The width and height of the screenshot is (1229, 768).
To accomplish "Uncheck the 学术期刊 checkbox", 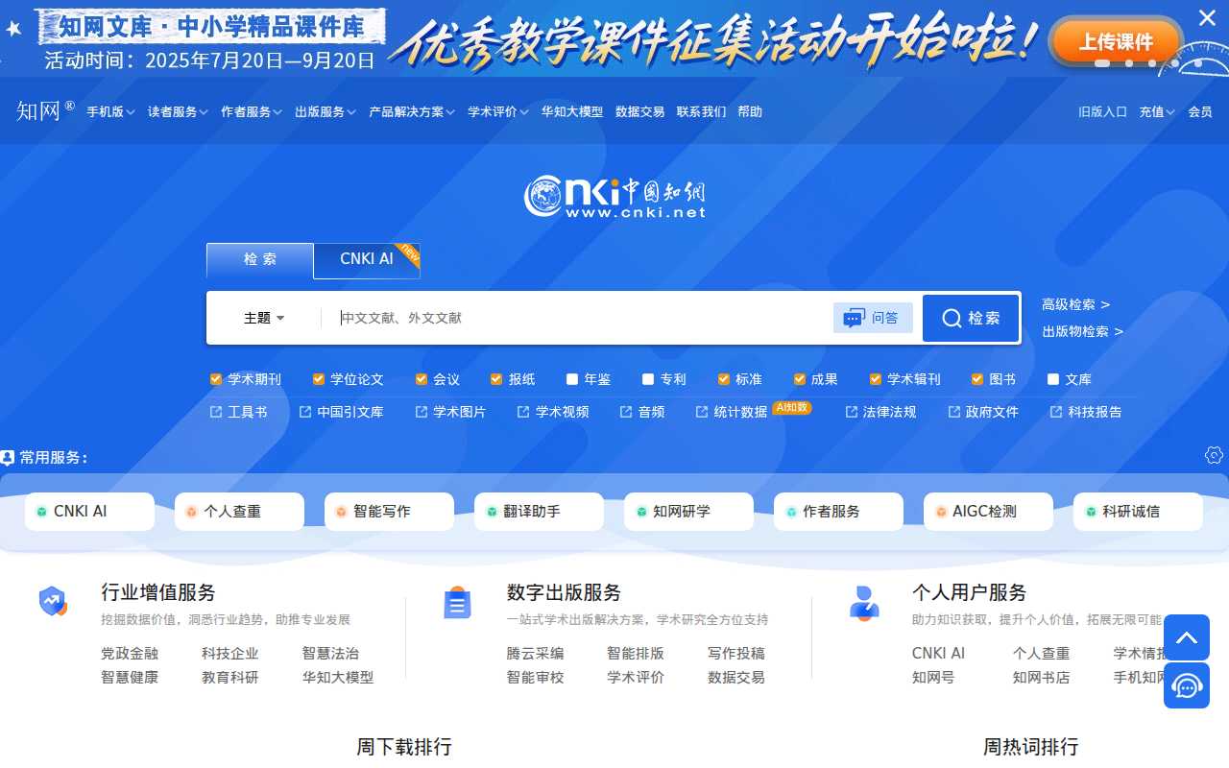I will [x=216, y=379].
